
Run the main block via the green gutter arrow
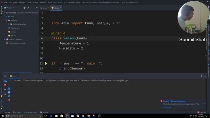pos(46,63)
